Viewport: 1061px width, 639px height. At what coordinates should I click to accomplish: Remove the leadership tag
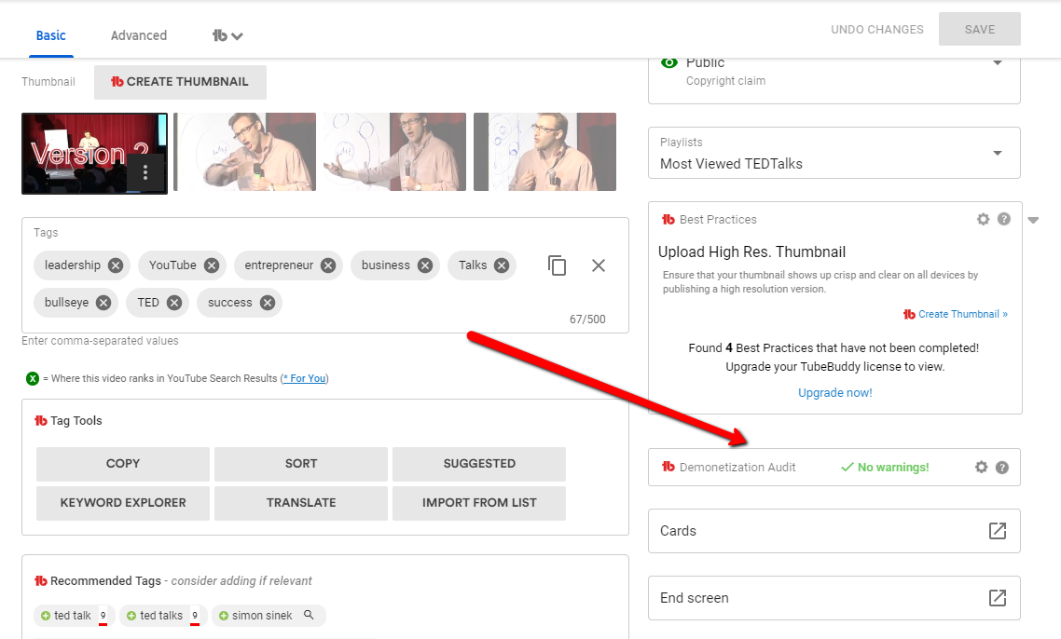tap(115, 265)
